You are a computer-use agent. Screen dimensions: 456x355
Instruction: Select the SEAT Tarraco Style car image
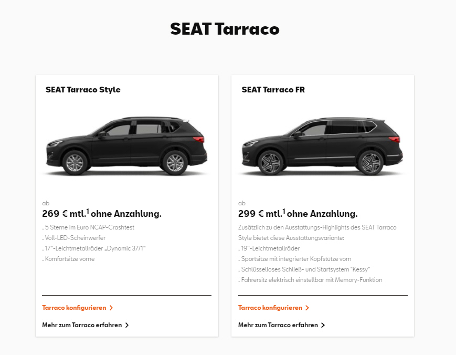[x=126, y=146]
